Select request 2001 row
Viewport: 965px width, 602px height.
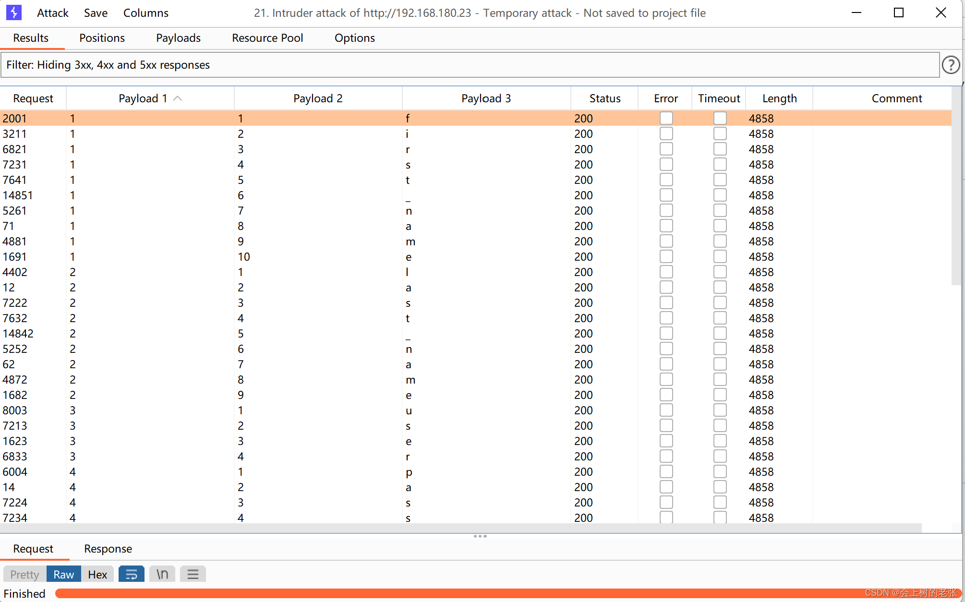tap(476, 118)
